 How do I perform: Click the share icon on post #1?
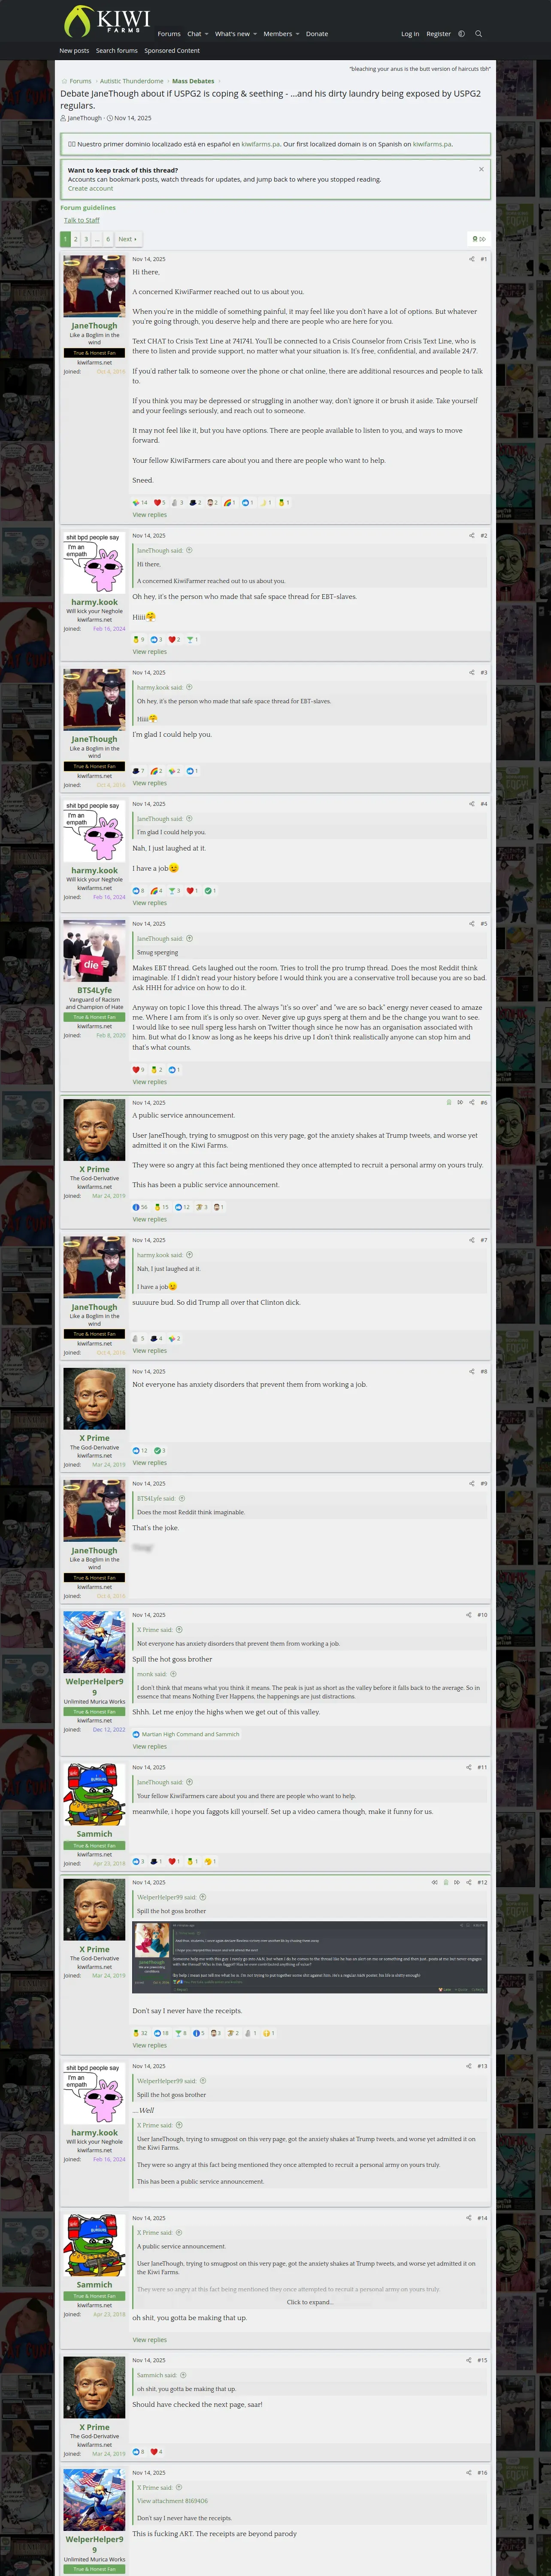coord(472,259)
